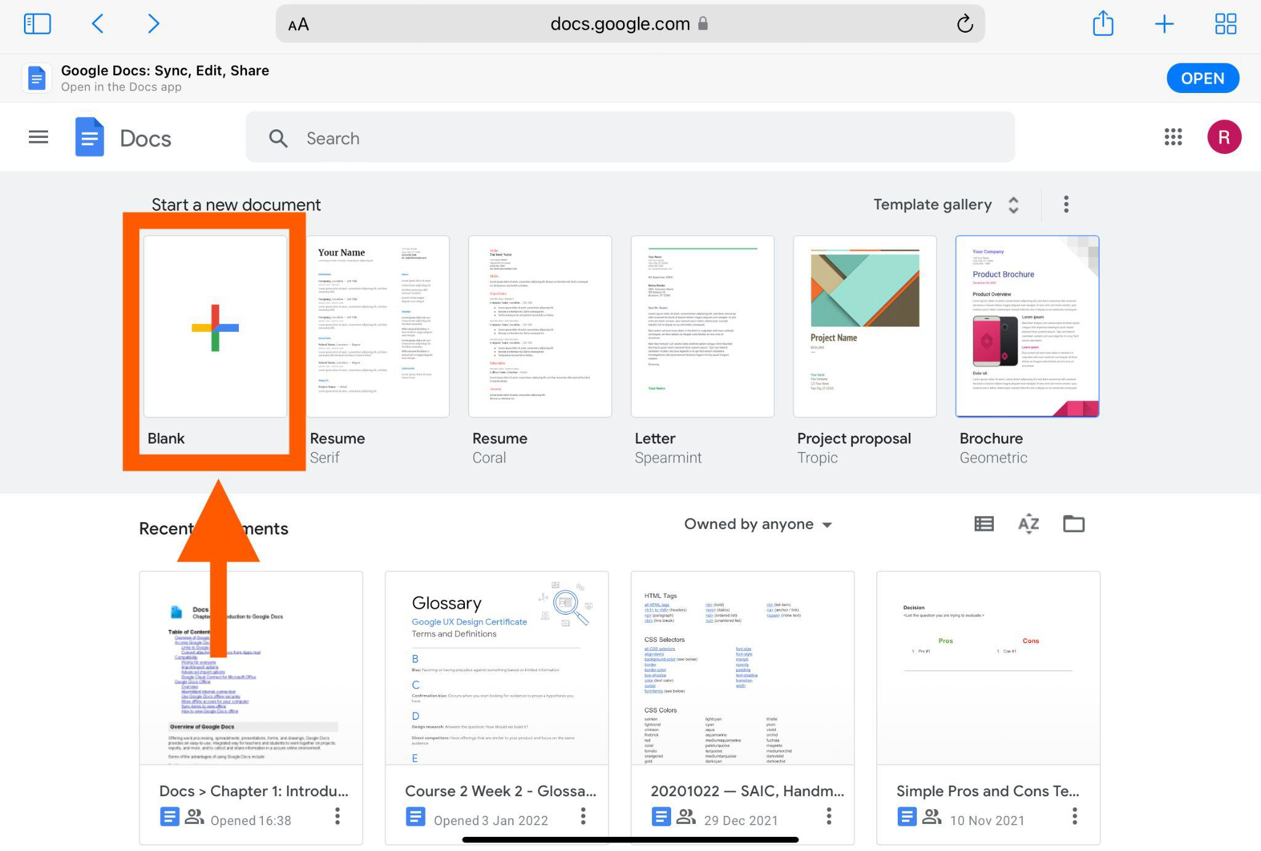The image size is (1261, 851).
Task: Click the Docs Chapter 1 title text
Action: 254,791
